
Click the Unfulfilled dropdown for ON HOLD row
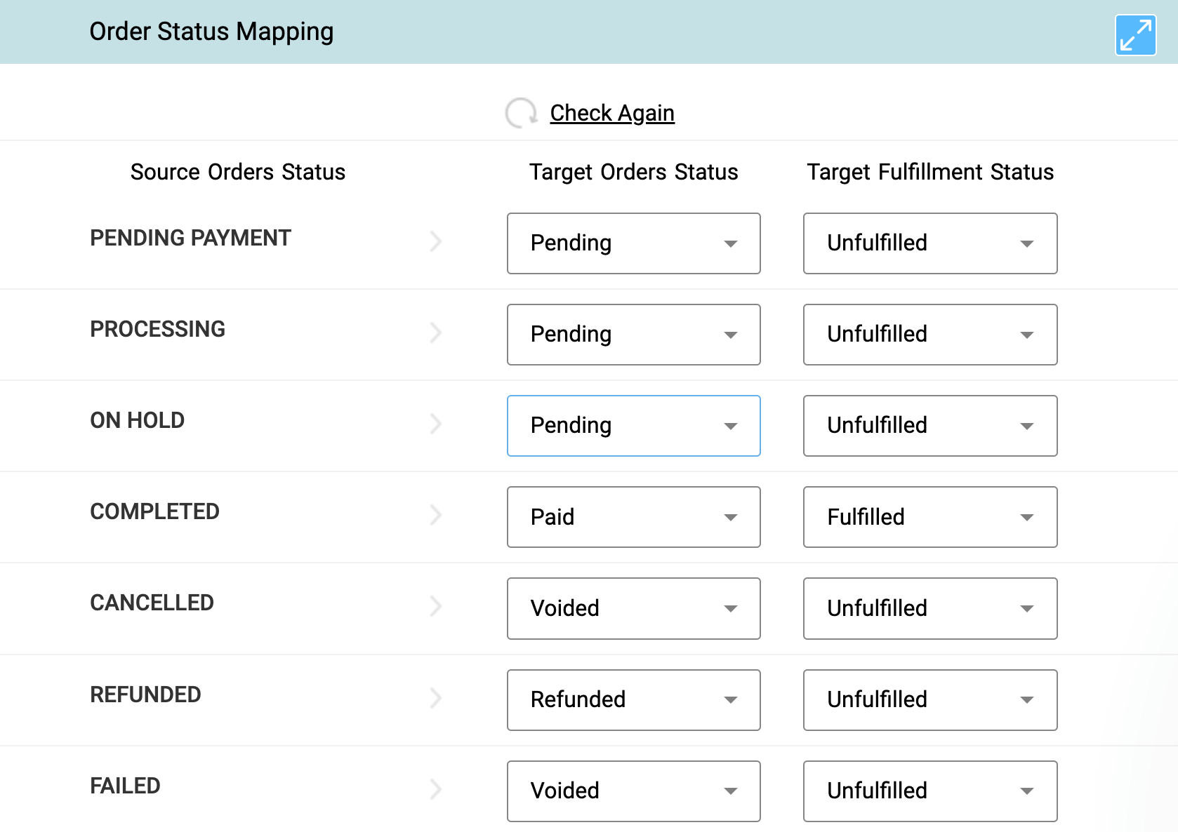tap(929, 426)
